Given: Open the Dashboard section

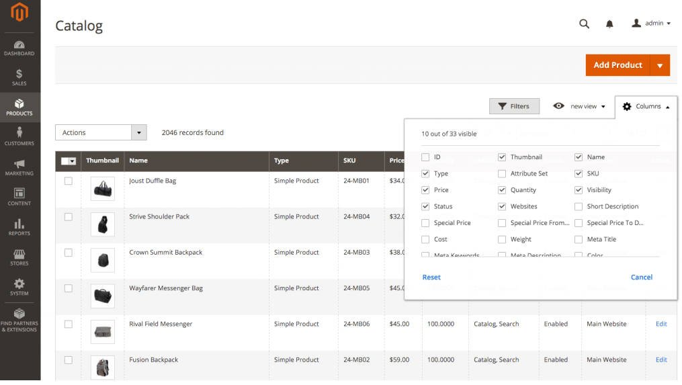Looking at the screenshot, I should click(19, 48).
